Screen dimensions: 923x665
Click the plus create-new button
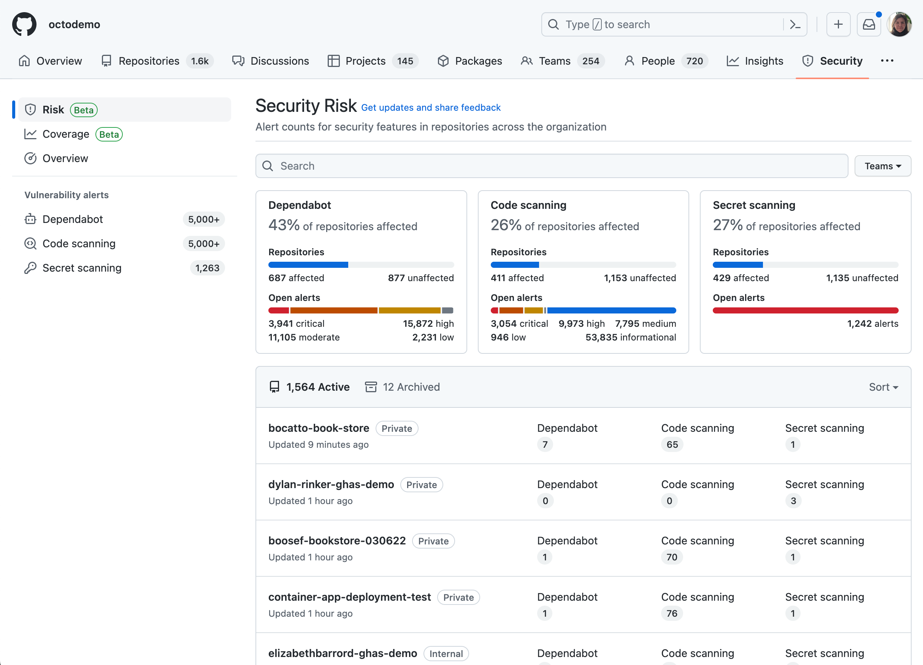coord(838,24)
